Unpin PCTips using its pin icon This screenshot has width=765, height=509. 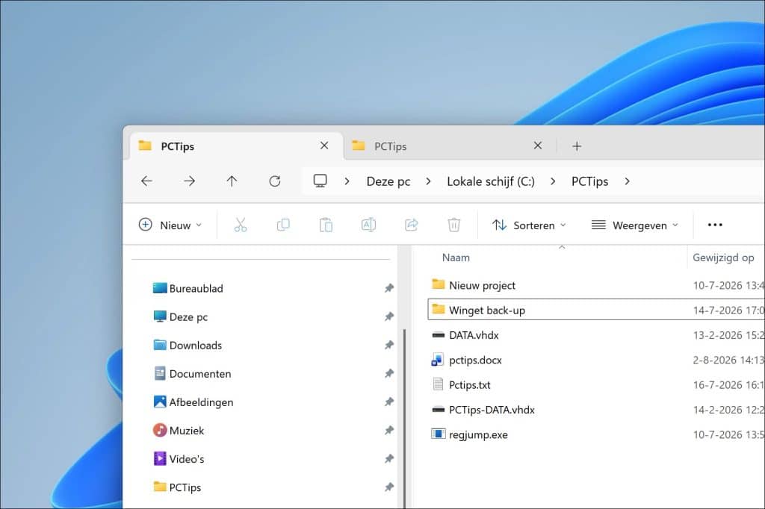(388, 487)
